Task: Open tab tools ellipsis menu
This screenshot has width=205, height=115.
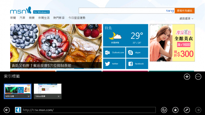Action: coord(198,77)
